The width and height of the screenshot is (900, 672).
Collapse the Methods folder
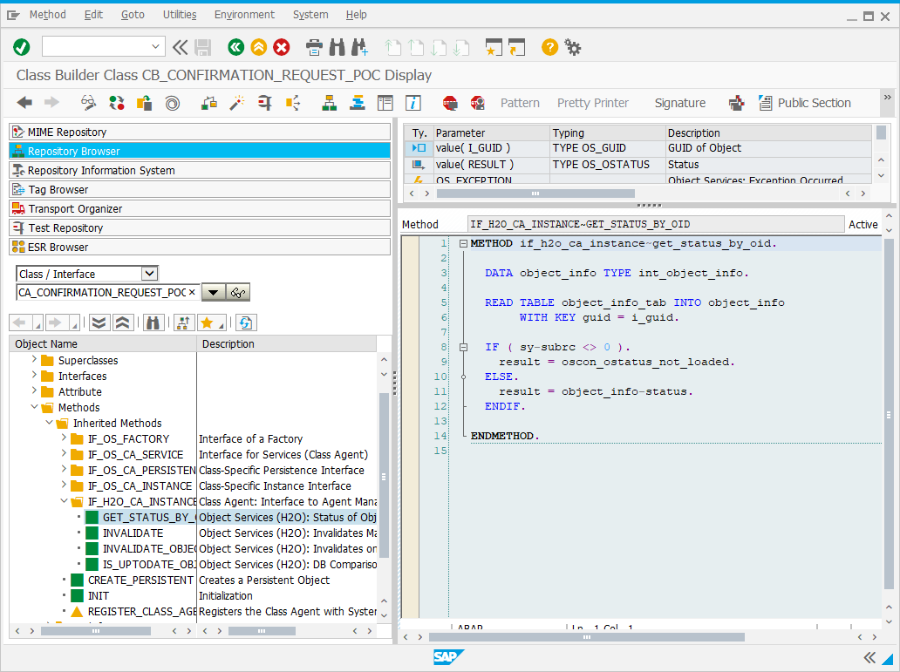34,407
